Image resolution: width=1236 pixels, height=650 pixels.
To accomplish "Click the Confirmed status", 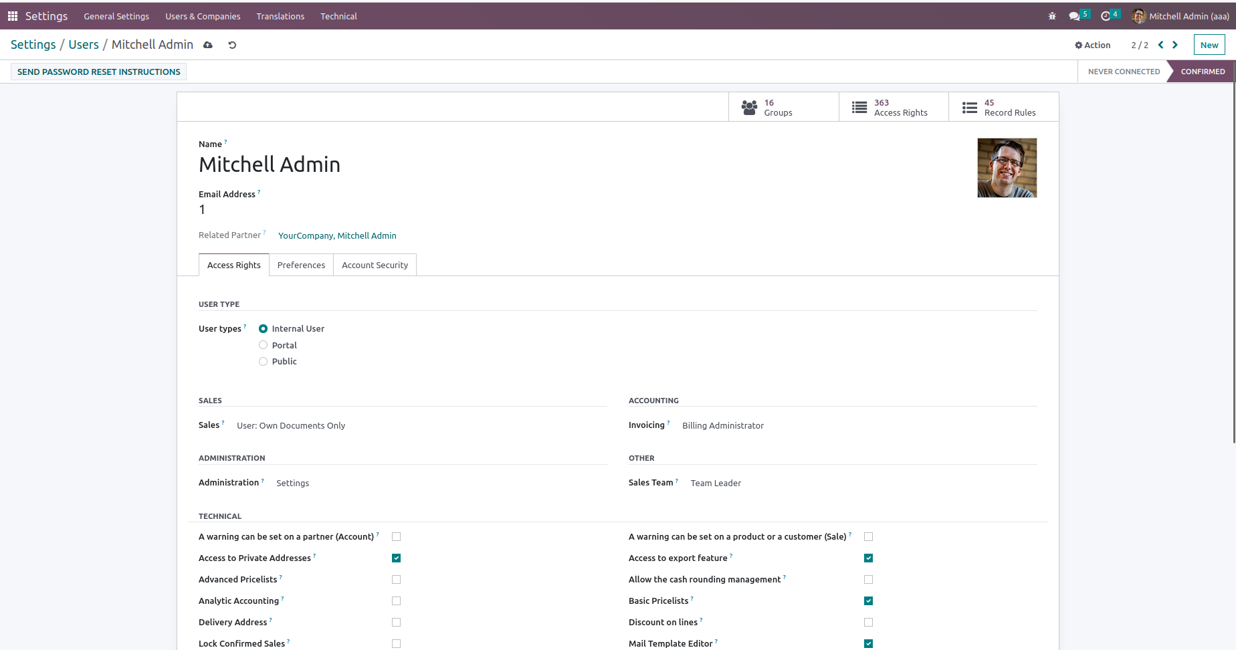I will click(1203, 72).
